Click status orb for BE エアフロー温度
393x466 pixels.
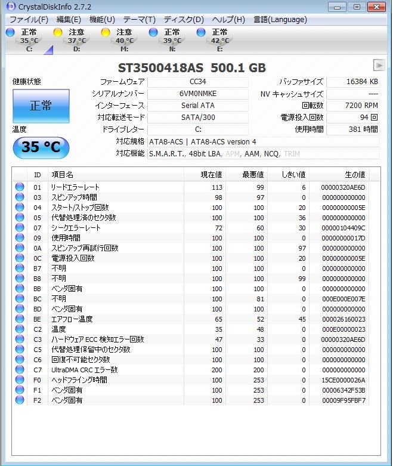20,319
